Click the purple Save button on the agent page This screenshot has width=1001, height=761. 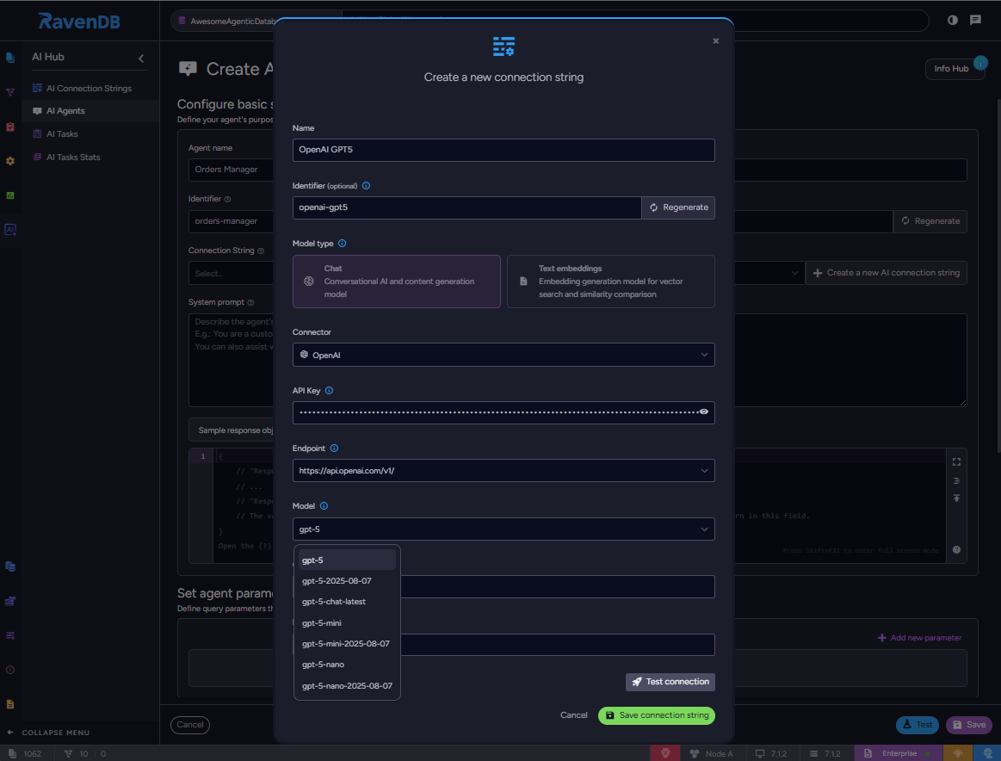pos(969,725)
